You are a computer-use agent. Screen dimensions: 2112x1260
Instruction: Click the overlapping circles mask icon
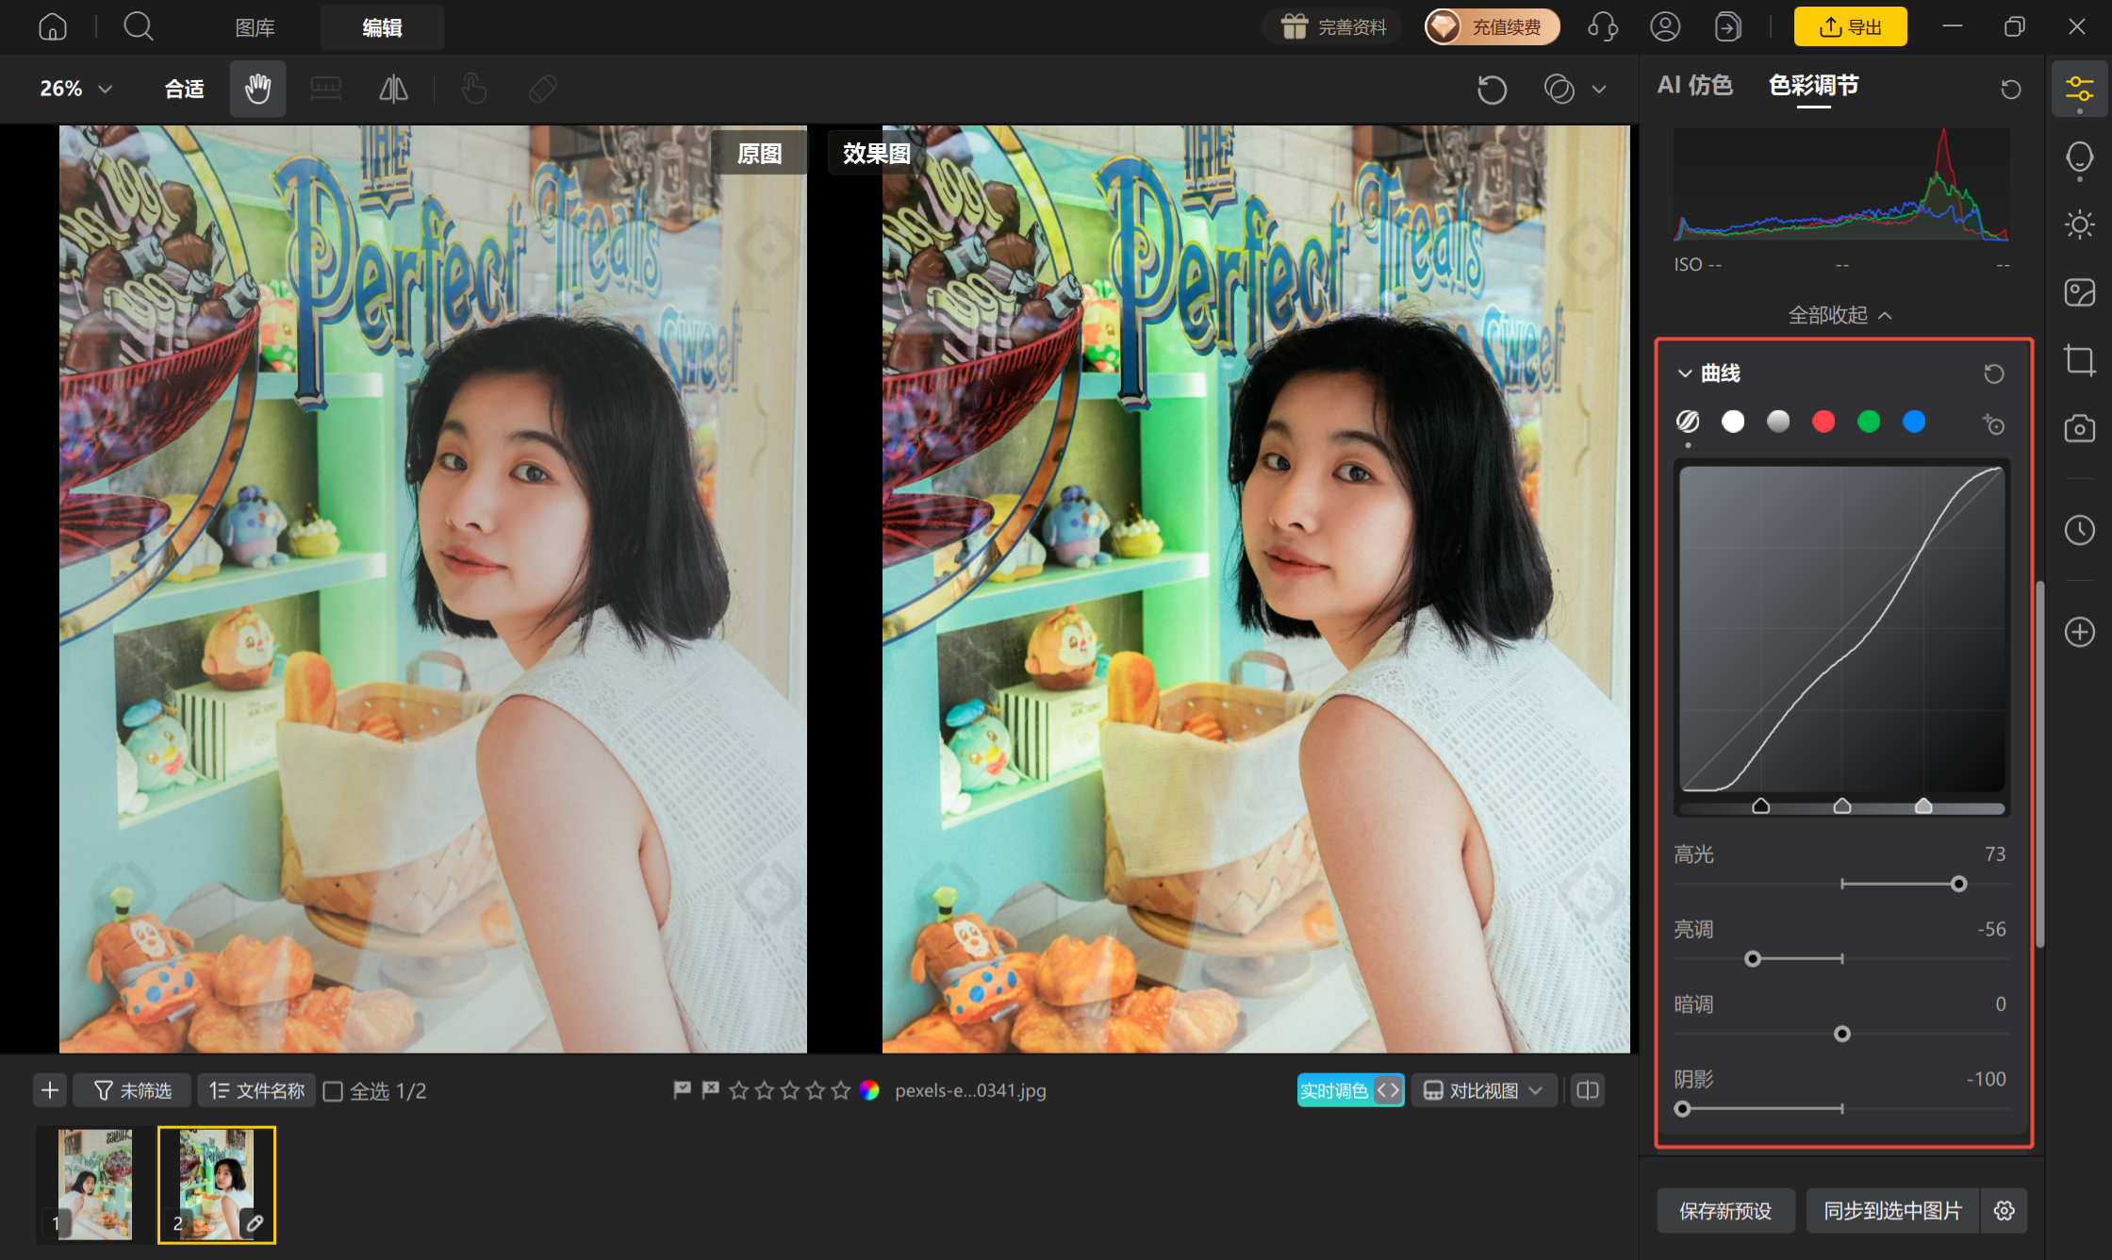[x=1559, y=90]
